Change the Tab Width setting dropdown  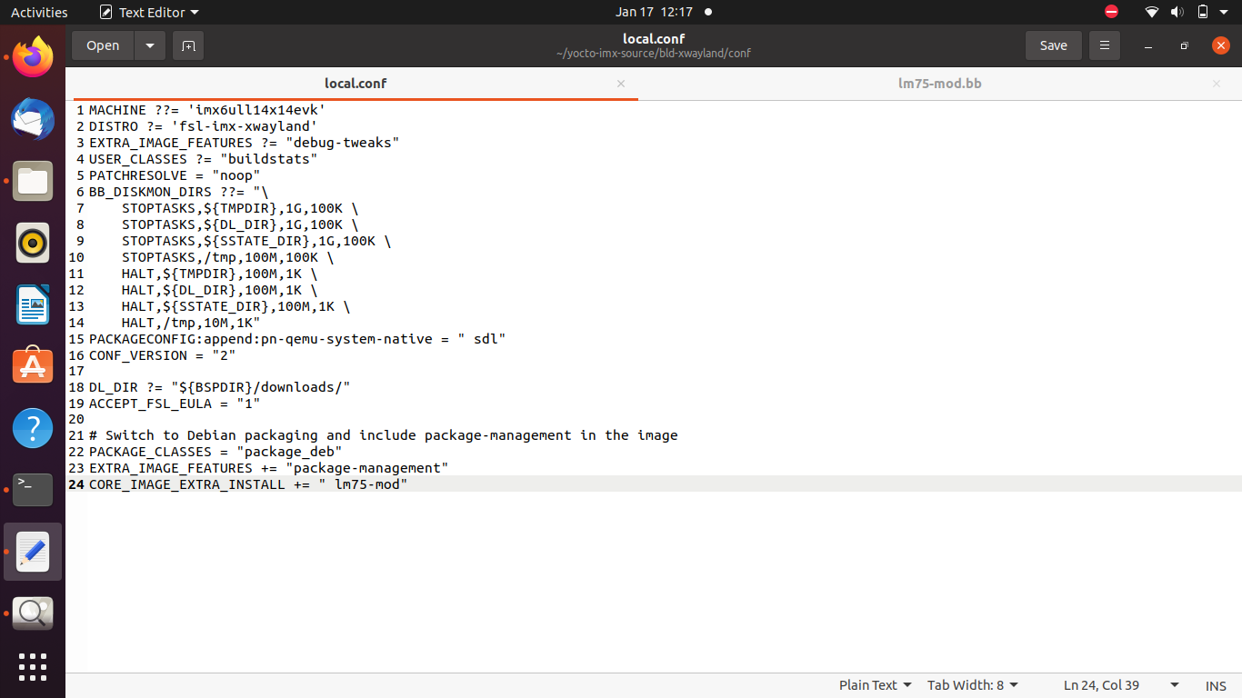972,685
